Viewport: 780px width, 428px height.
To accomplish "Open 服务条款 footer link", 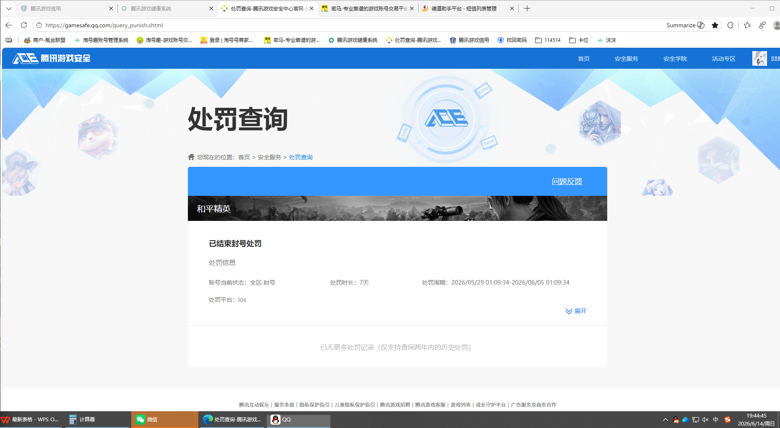I will click(284, 405).
